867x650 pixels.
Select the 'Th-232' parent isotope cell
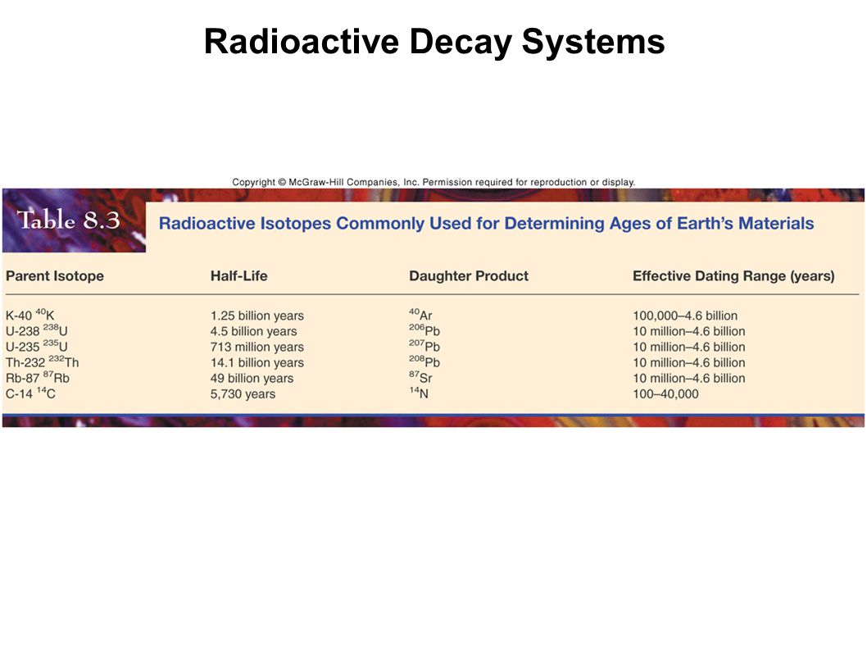click(42, 361)
